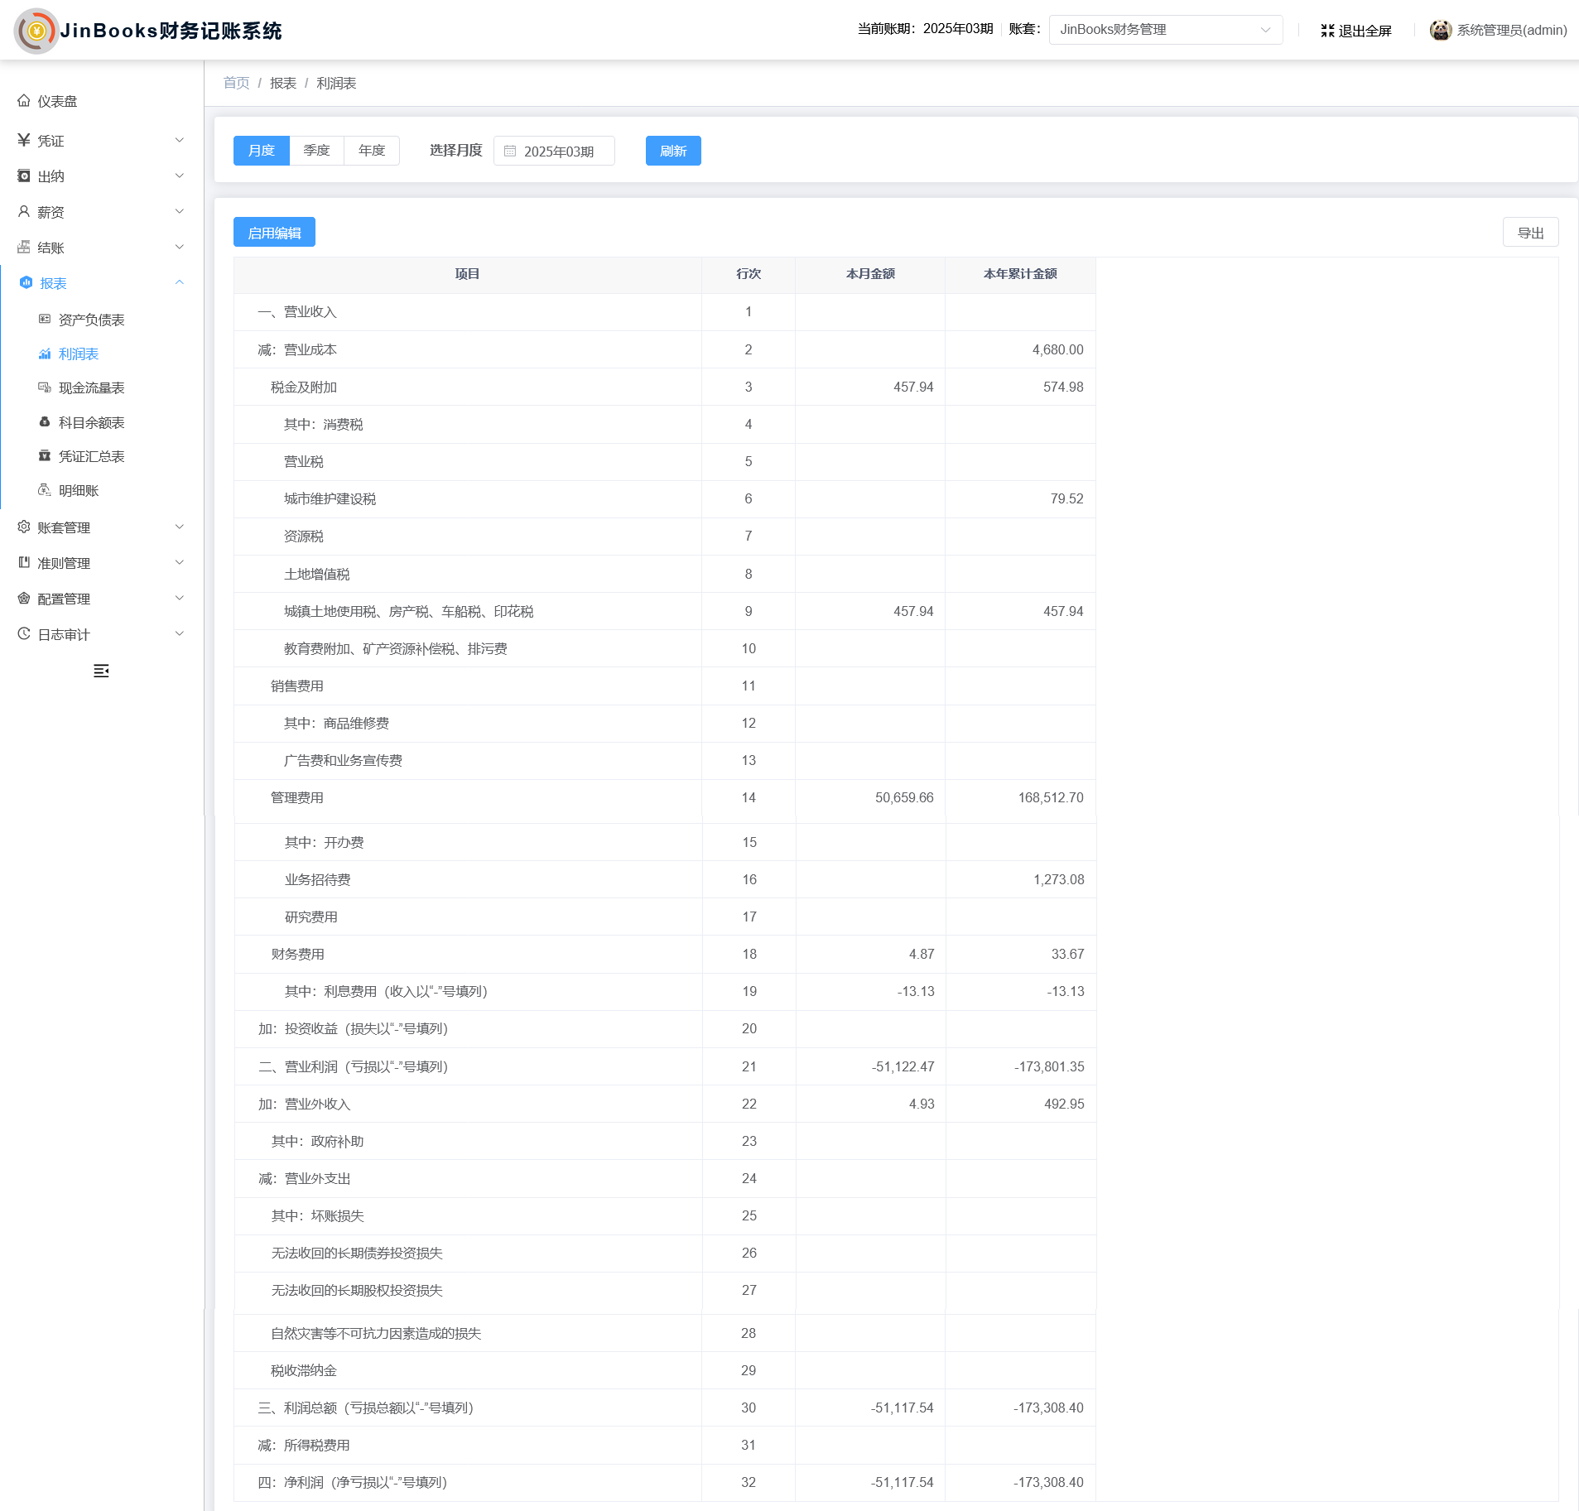Image resolution: width=1579 pixels, height=1511 pixels.
Task: Click the exit fullscreen icon
Action: point(1327,31)
